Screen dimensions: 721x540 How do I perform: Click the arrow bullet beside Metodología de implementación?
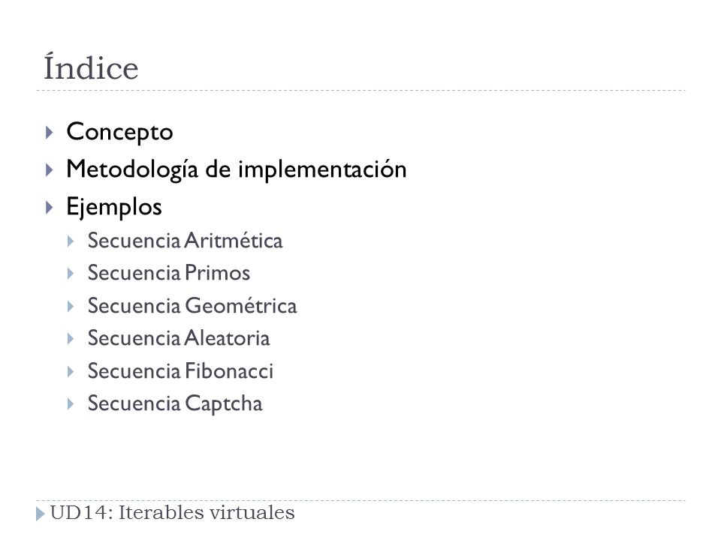coord(50,170)
